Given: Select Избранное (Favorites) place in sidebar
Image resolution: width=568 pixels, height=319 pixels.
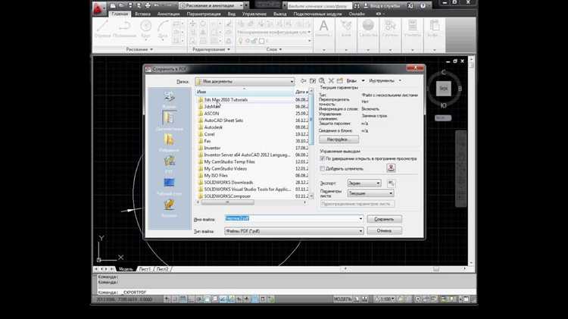Looking at the screenshot, I should pyautogui.click(x=169, y=142).
